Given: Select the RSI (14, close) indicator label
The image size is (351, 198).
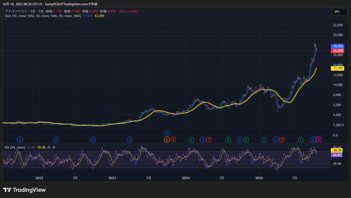Looking at the screenshot, I should pos(15,147).
